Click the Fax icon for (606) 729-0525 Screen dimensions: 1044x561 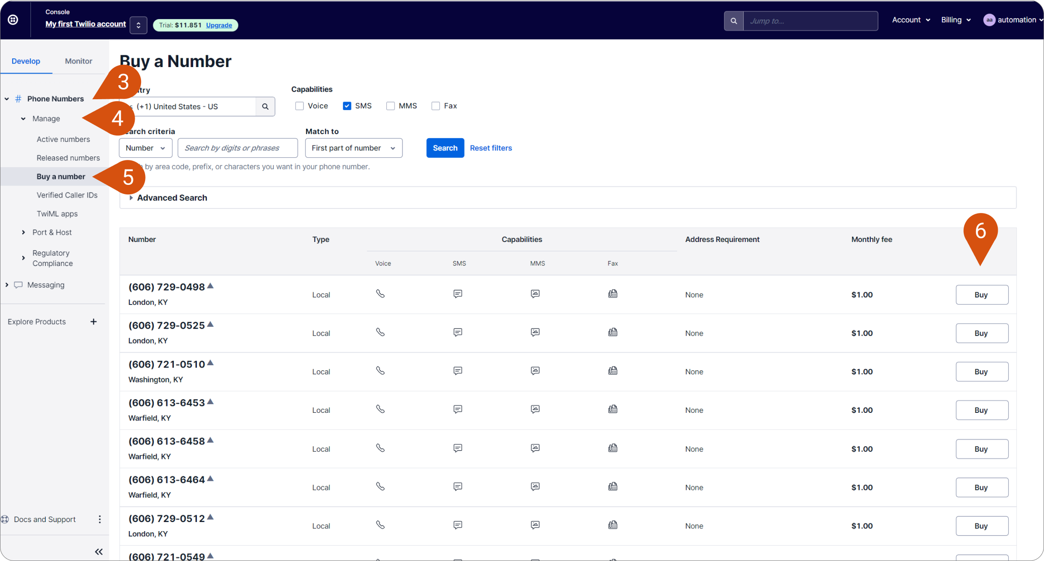(613, 332)
